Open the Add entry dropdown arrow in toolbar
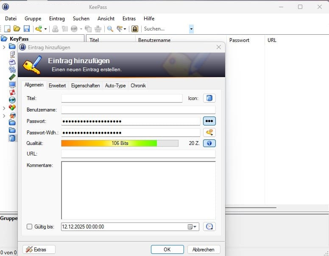The width and height of the screenshot is (329, 256). [x=45, y=29]
